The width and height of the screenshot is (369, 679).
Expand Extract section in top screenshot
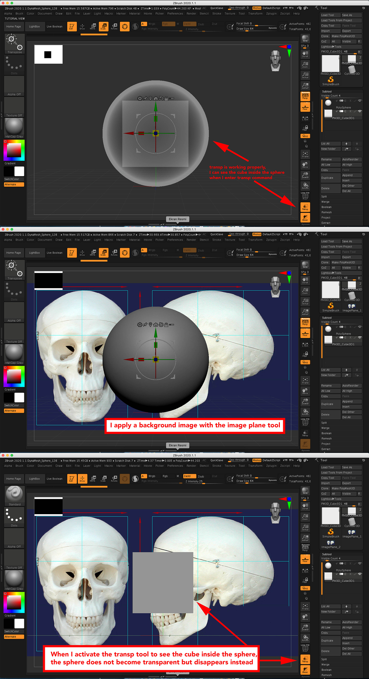(x=326, y=223)
